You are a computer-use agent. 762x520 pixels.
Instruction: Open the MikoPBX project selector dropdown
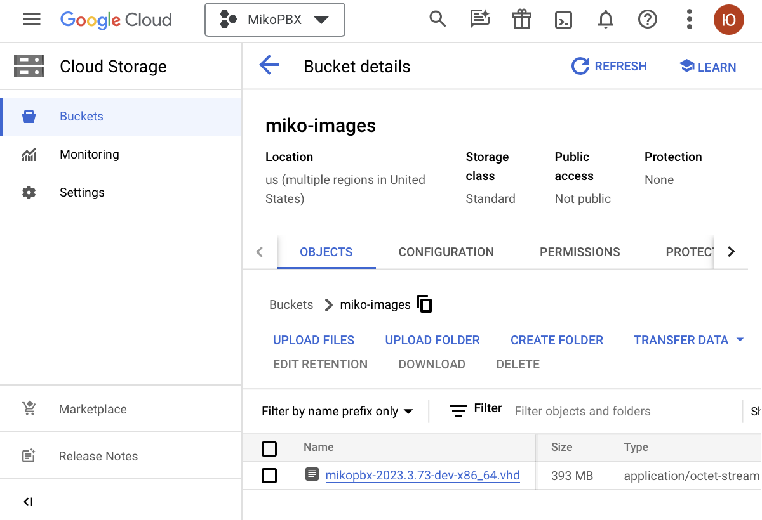274,20
